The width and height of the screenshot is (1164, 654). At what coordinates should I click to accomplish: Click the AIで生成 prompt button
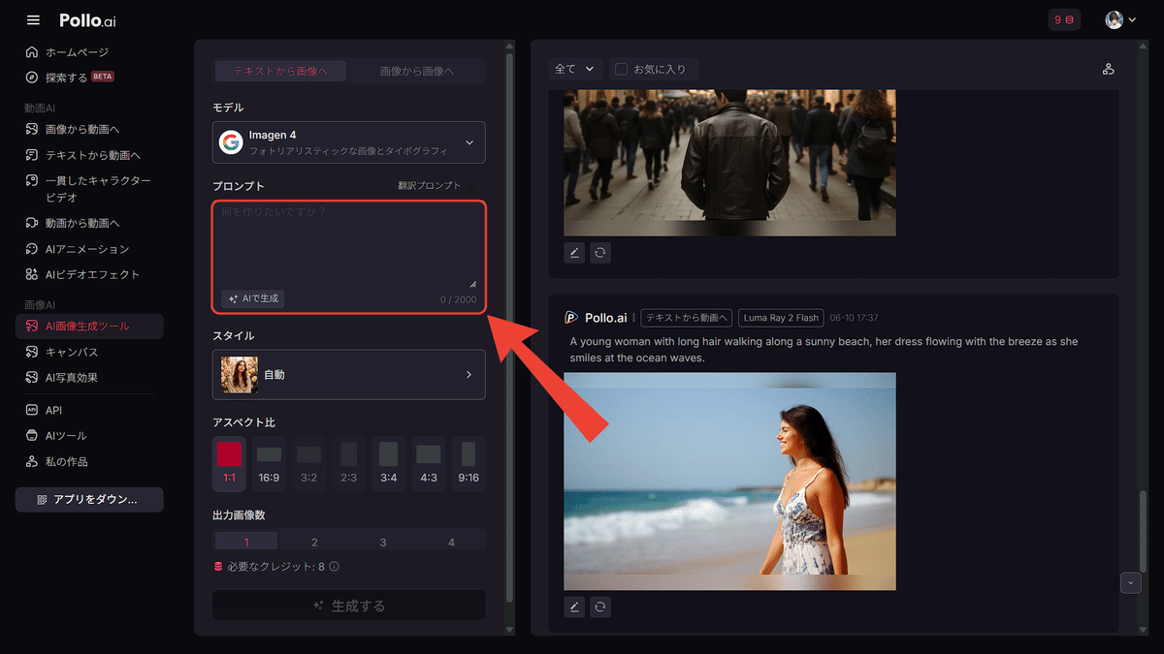(252, 298)
